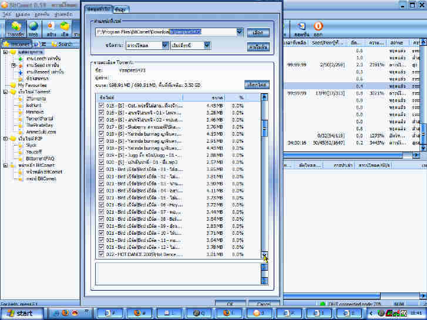Viewport: 427px width, 320px height.
Task: Expand hidden system tray icons arrow
Action: click(371, 314)
